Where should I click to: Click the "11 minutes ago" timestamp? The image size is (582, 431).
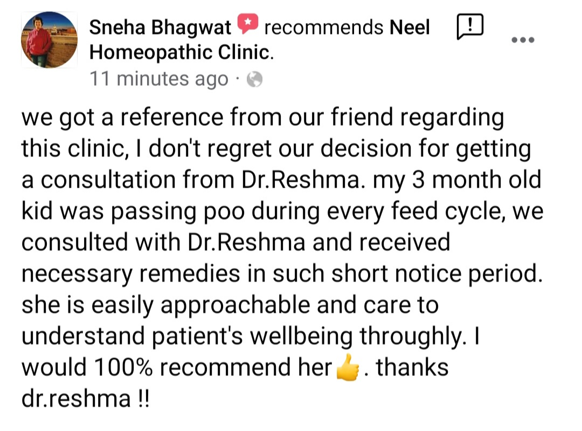tap(159, 79)
